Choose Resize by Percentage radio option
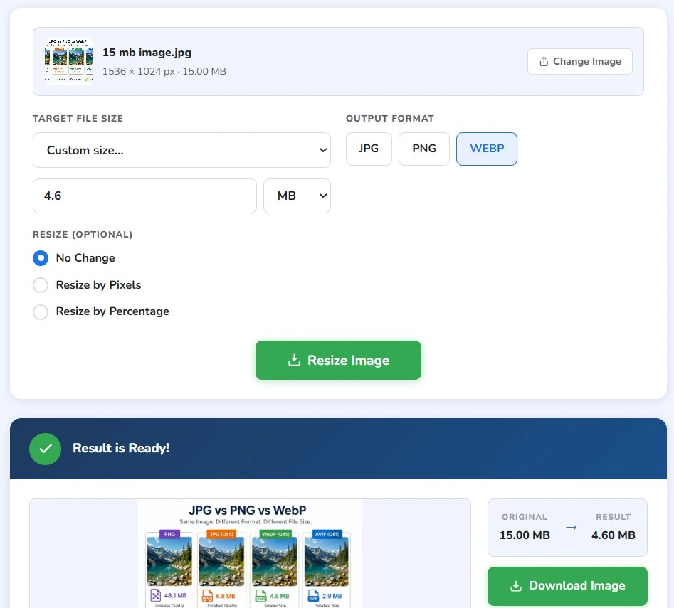Image resolution: width=674 pixels, height=608 pixels. (x=41, y=311)
